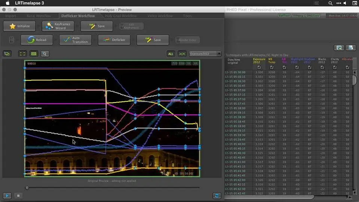The image size is (359, 202).
Task: Select the 720 preview size button
Action: (175, 64)
